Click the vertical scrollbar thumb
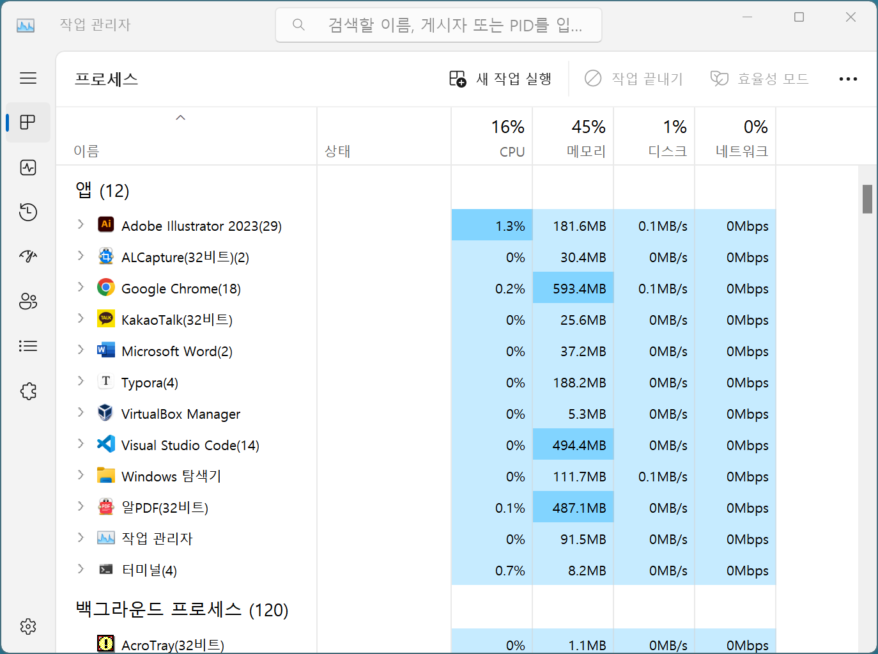This screenshot has width=878, height=654. click(867, 199)
